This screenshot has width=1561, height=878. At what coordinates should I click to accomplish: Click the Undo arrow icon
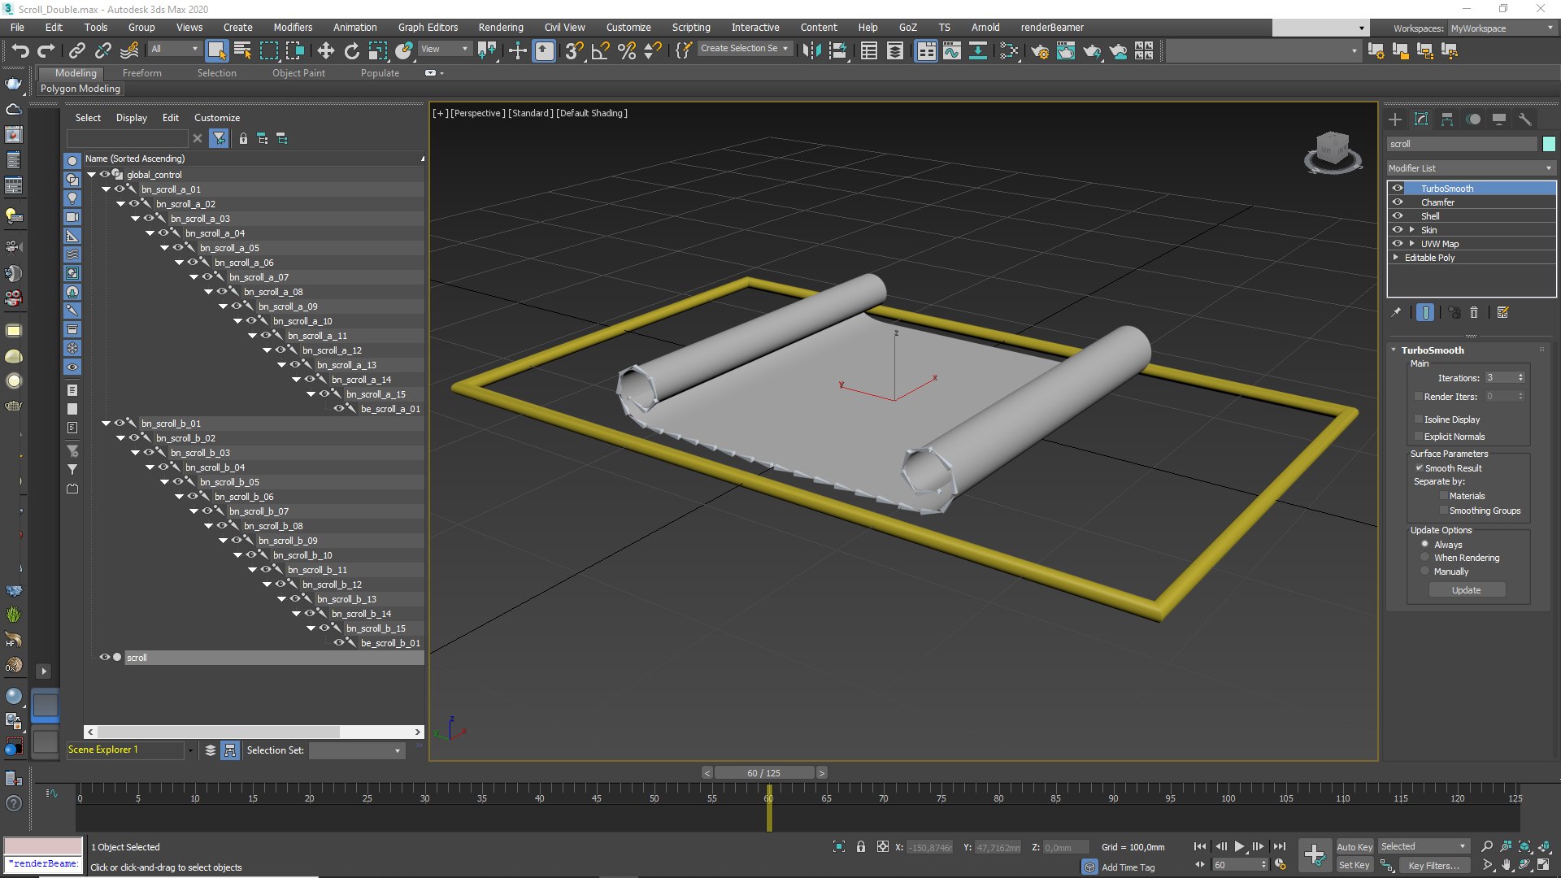20,51
